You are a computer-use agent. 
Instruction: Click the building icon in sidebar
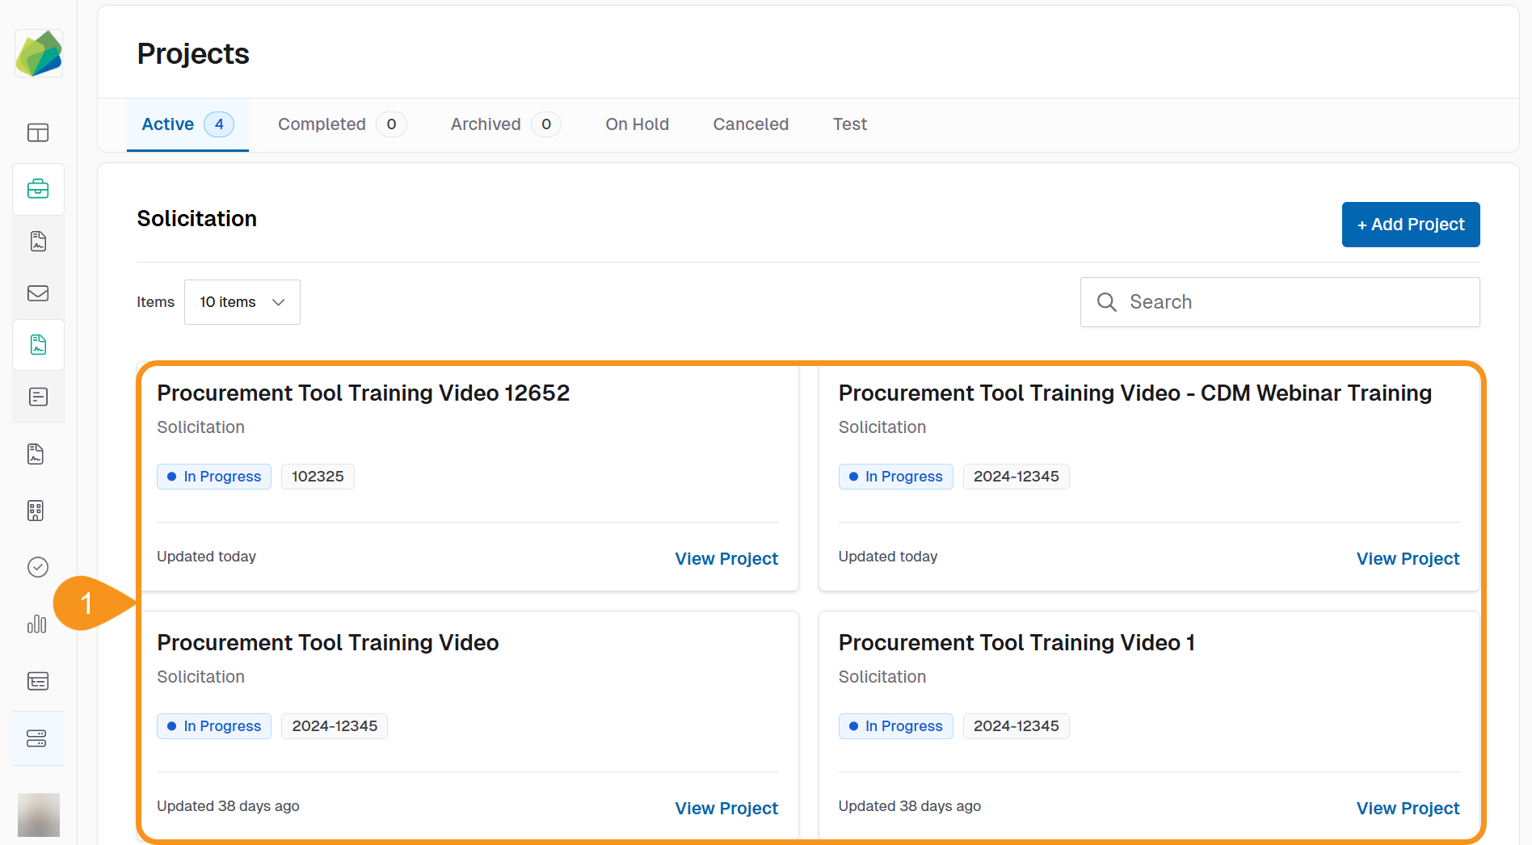[x=36, y=511]
